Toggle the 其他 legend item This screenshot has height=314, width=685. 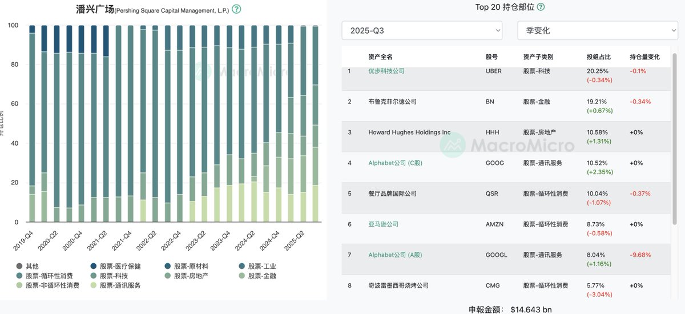coord(27,266)
